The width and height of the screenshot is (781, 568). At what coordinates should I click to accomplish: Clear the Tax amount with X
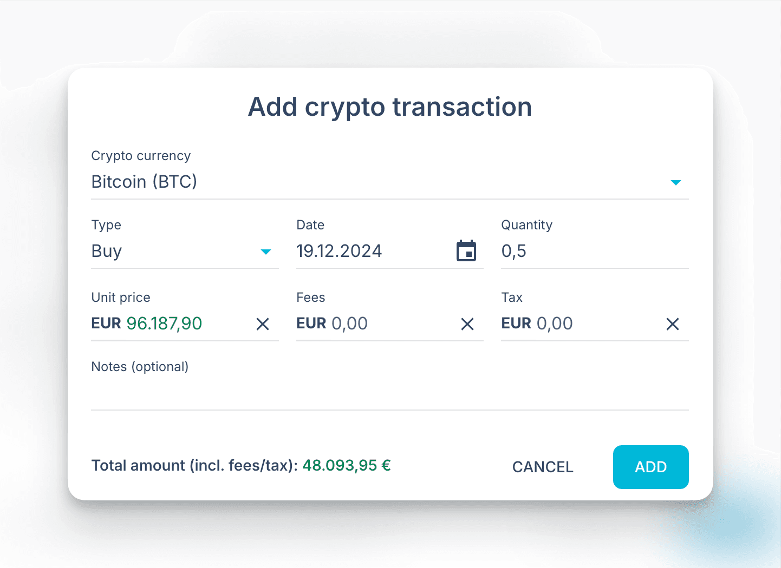pyautogui.click(x=672, y=324)
